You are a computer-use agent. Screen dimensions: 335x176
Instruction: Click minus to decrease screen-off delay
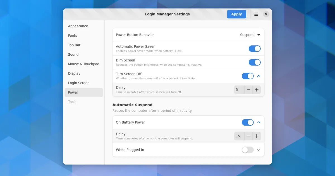pyautogui.click(x=248, y=90)
